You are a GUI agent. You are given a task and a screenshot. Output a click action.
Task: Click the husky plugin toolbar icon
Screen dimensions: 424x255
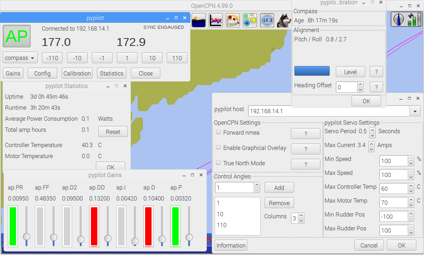(x=284, y=20)
